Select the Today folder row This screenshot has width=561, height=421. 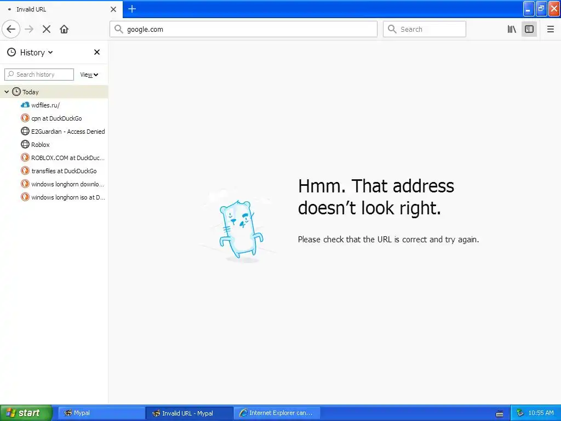pos(54,92)
